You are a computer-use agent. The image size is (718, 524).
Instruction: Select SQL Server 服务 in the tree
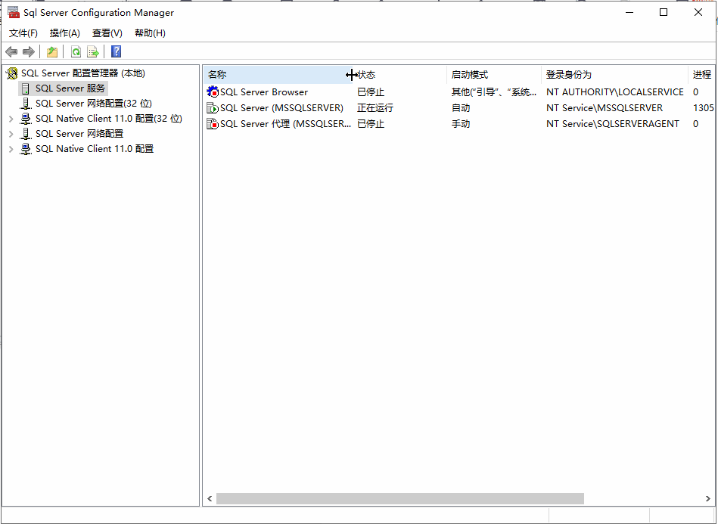tap(70, 88)
